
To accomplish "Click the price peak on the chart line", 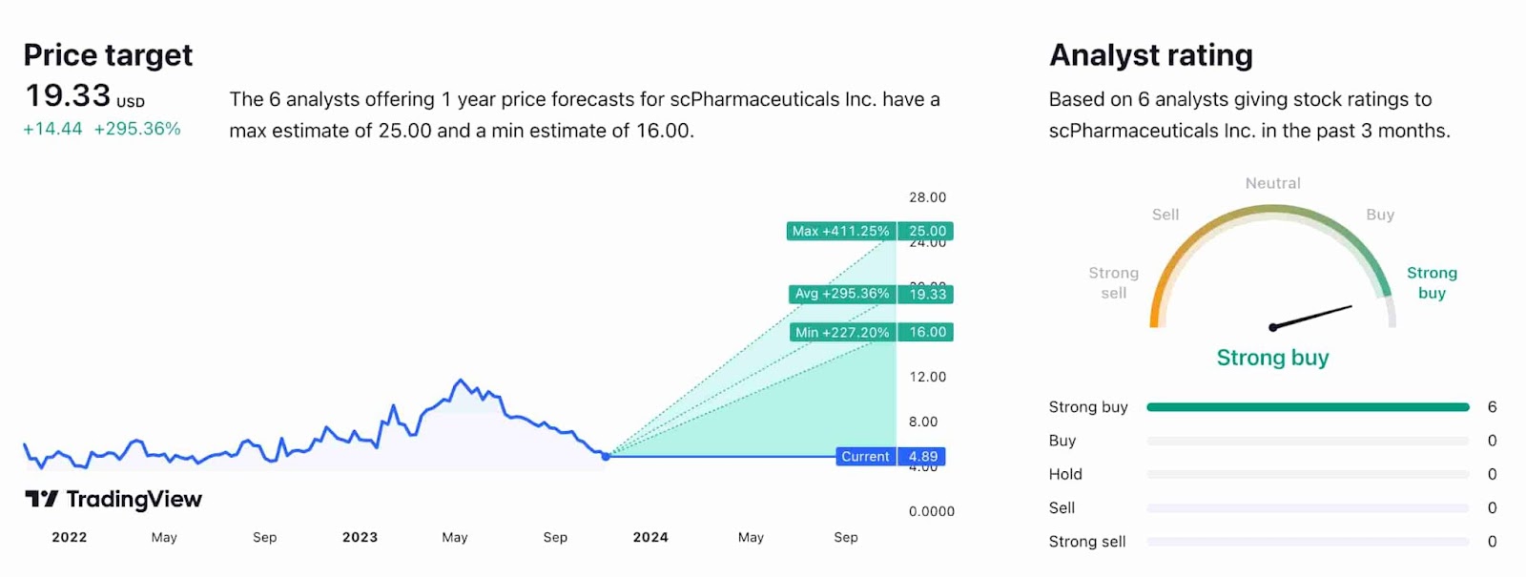I will 461,381.
